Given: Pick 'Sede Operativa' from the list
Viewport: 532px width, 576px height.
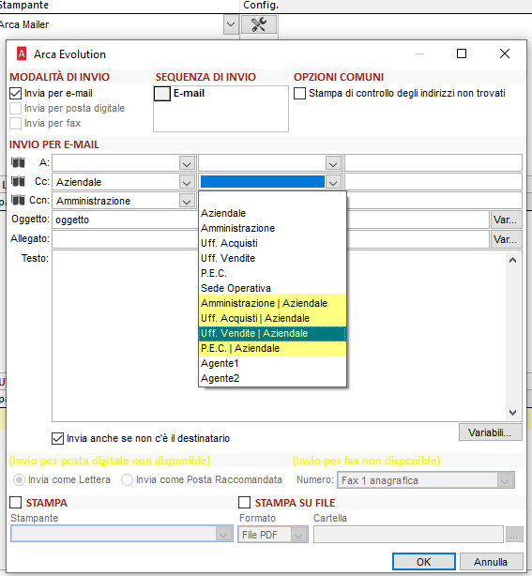Looking at the screenshot, I should [272, 288].
